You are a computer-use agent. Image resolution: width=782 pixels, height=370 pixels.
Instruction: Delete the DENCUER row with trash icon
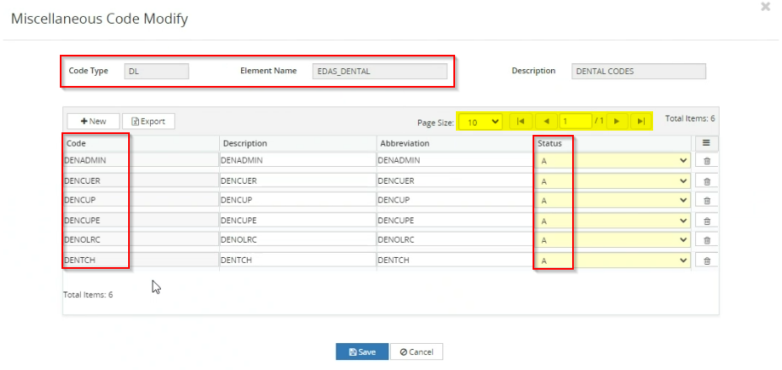coord(707,181)
